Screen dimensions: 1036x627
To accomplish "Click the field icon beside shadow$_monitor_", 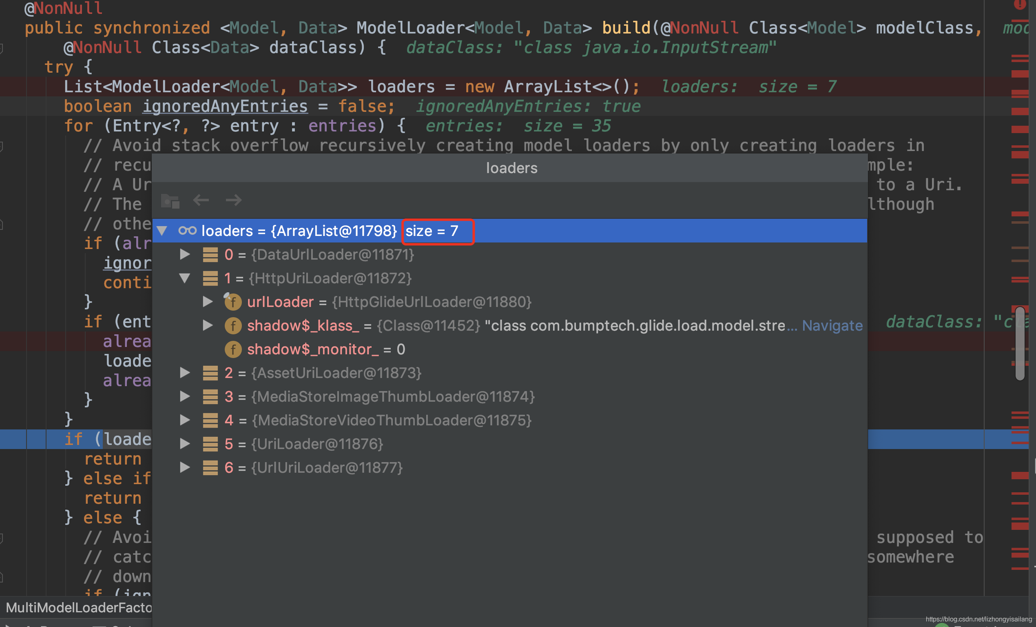I will [232, 349].
